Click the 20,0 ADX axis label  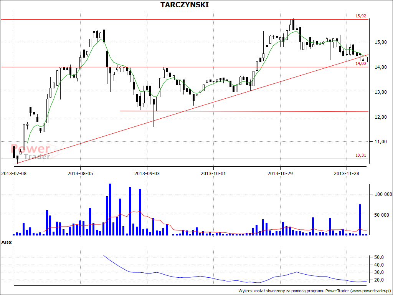coord(379,280)
